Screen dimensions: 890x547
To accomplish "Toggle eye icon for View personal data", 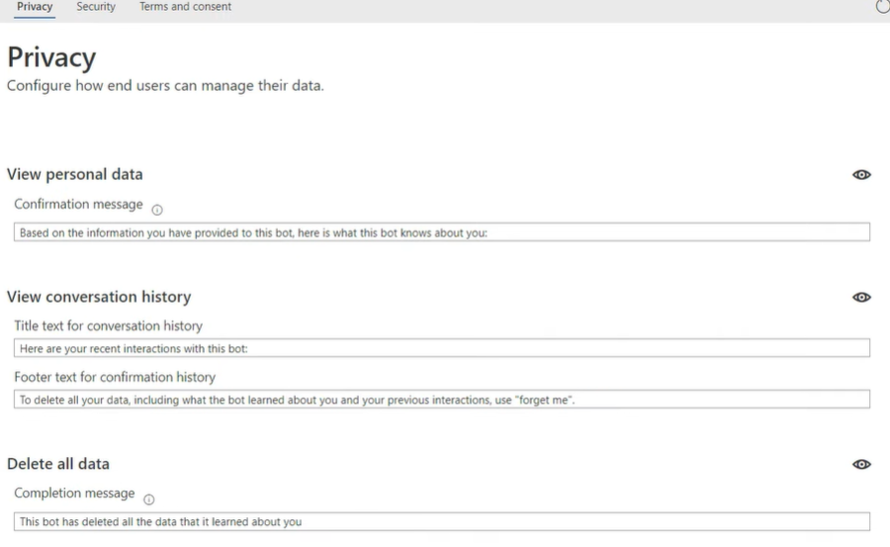I will coord(861,175).
